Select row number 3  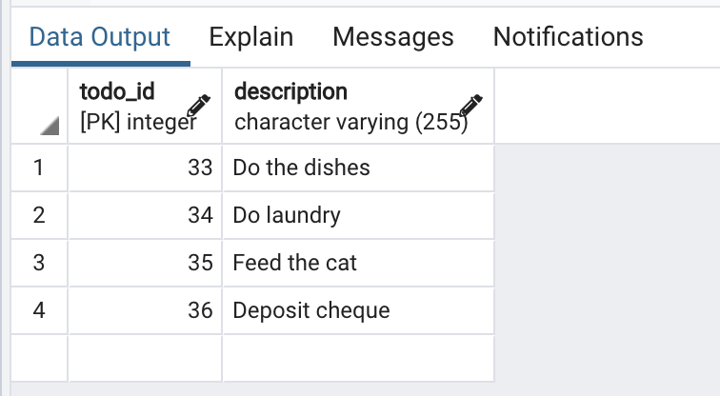[x=39, y=263]
